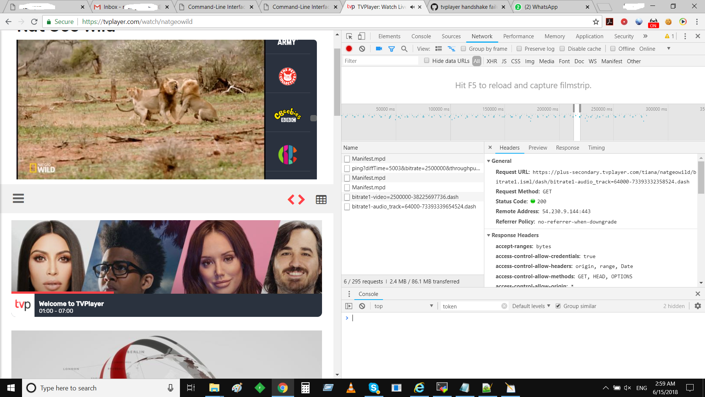Filter requests by Media
Image resolution: width=705 pixels, height=397 pixels.
tap(546, 61)
